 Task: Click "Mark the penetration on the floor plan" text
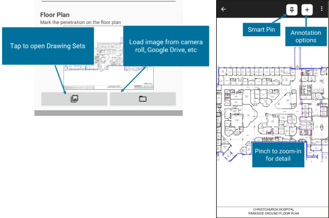click(81, 22)
